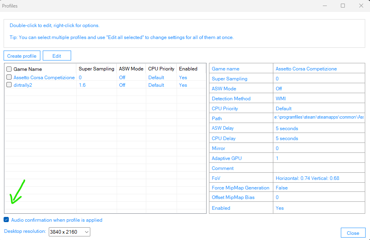Image resolution: width=370 pixels, height=240 pixels.
Task: Sort list by ASW Mode column
Action: (131, 69)
